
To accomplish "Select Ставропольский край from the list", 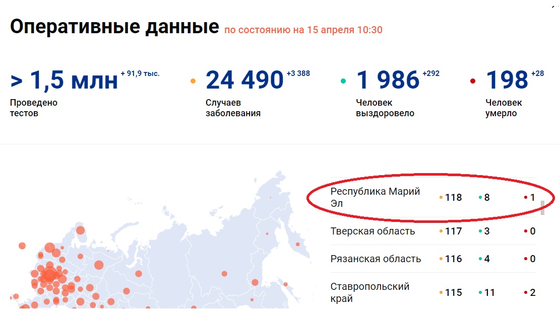I will 370,292.
